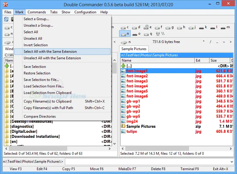The image size is (237, 174).
Task: Click the Sample Pictures zip archive icon
Action: (123, 126)
